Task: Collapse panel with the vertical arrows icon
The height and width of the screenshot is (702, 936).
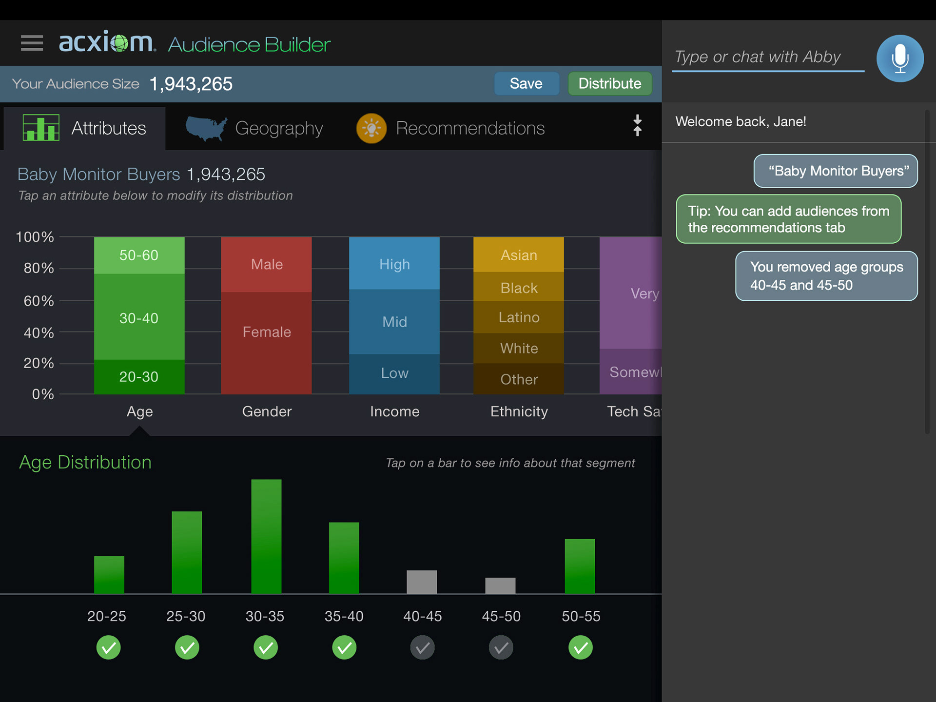Action: tap(637, 126)
